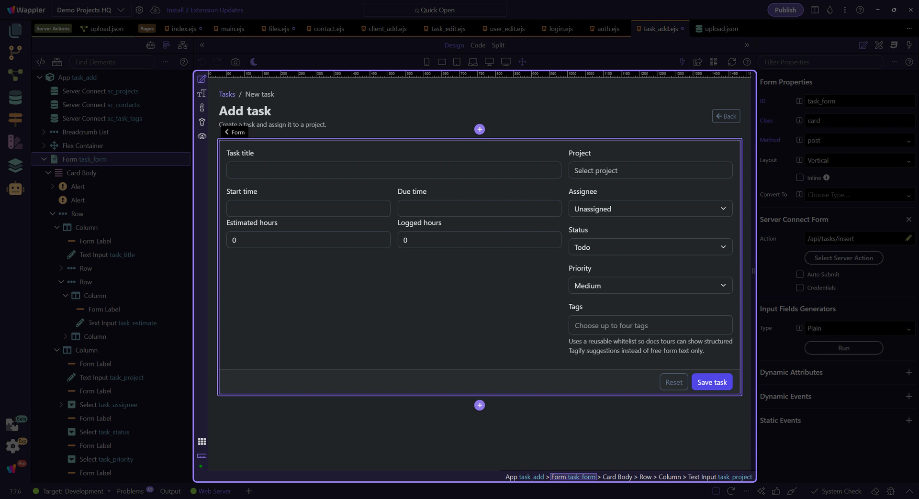Screen dimensions: 919x499
Task: Toggle the Credentials checkbox
Action: pos(799,288)
